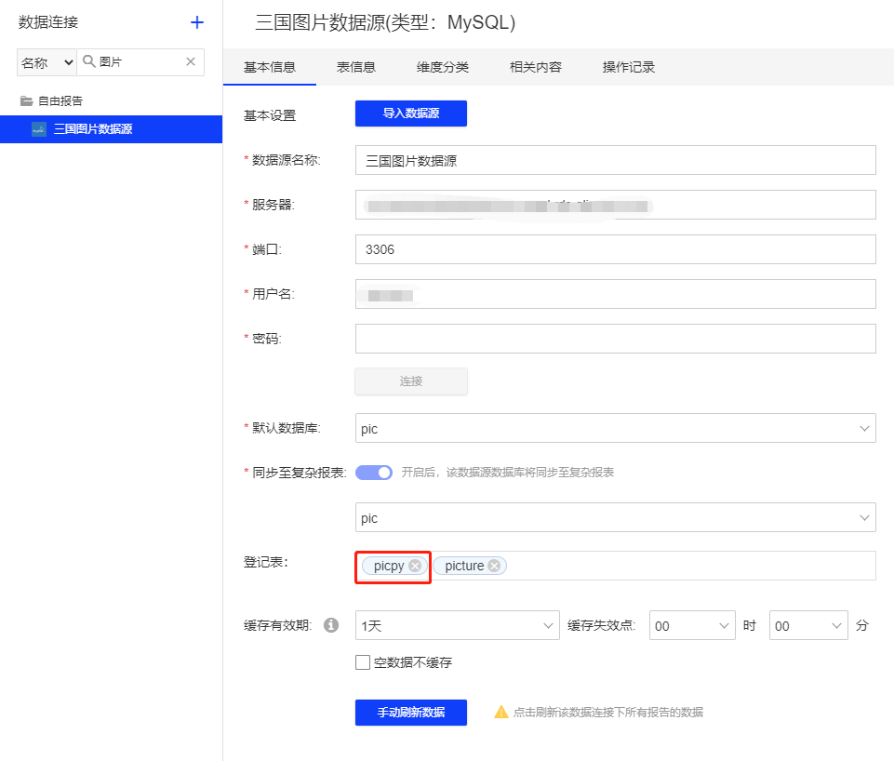Remove the picpy tag from 登记表
This screenshot has width=894, height=761.
(415, 566)
